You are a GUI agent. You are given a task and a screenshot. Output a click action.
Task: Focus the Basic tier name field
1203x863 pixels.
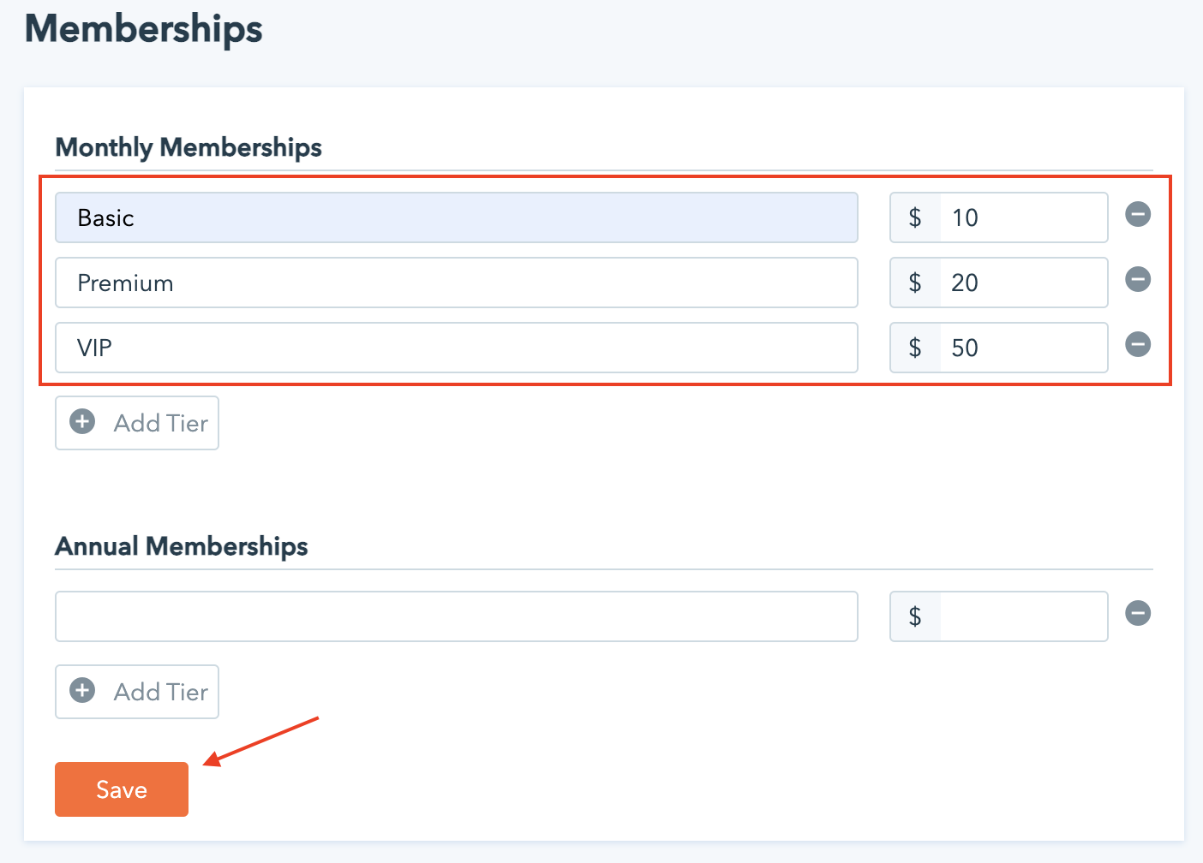[456, 217]
